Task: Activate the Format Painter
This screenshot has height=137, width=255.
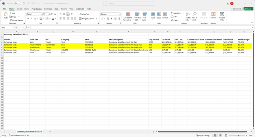Action: [16, 20]
